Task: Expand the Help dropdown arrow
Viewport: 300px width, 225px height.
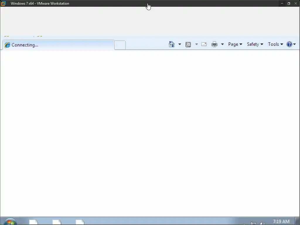Action: tap(294, 45)
